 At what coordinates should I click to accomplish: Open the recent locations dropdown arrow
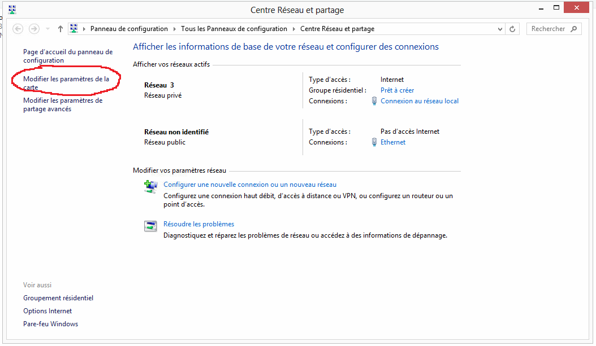tap(47, 29)
